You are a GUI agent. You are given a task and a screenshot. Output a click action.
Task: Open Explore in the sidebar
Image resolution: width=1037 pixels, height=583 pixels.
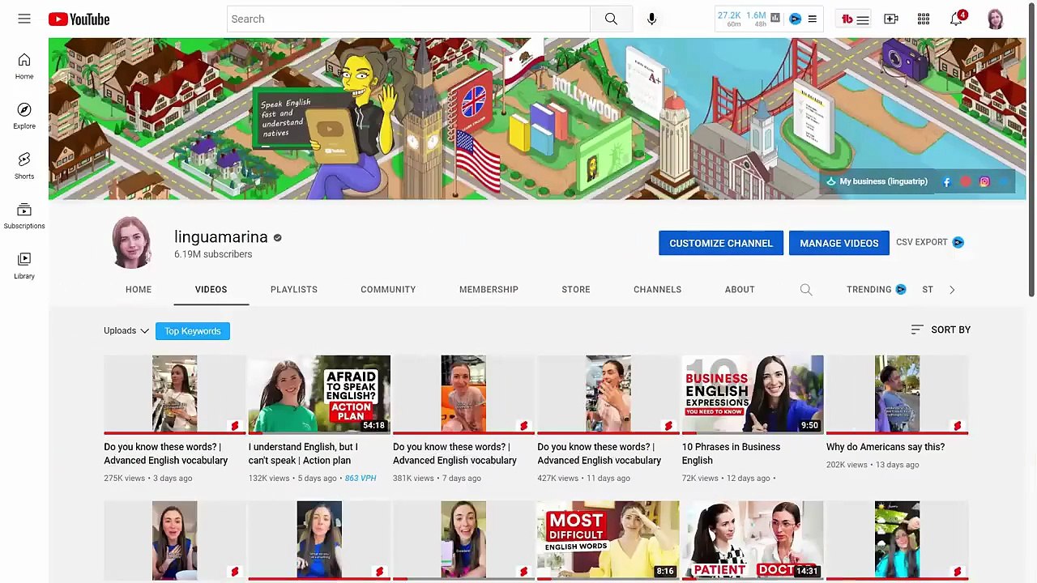click(x=24, y=116)
